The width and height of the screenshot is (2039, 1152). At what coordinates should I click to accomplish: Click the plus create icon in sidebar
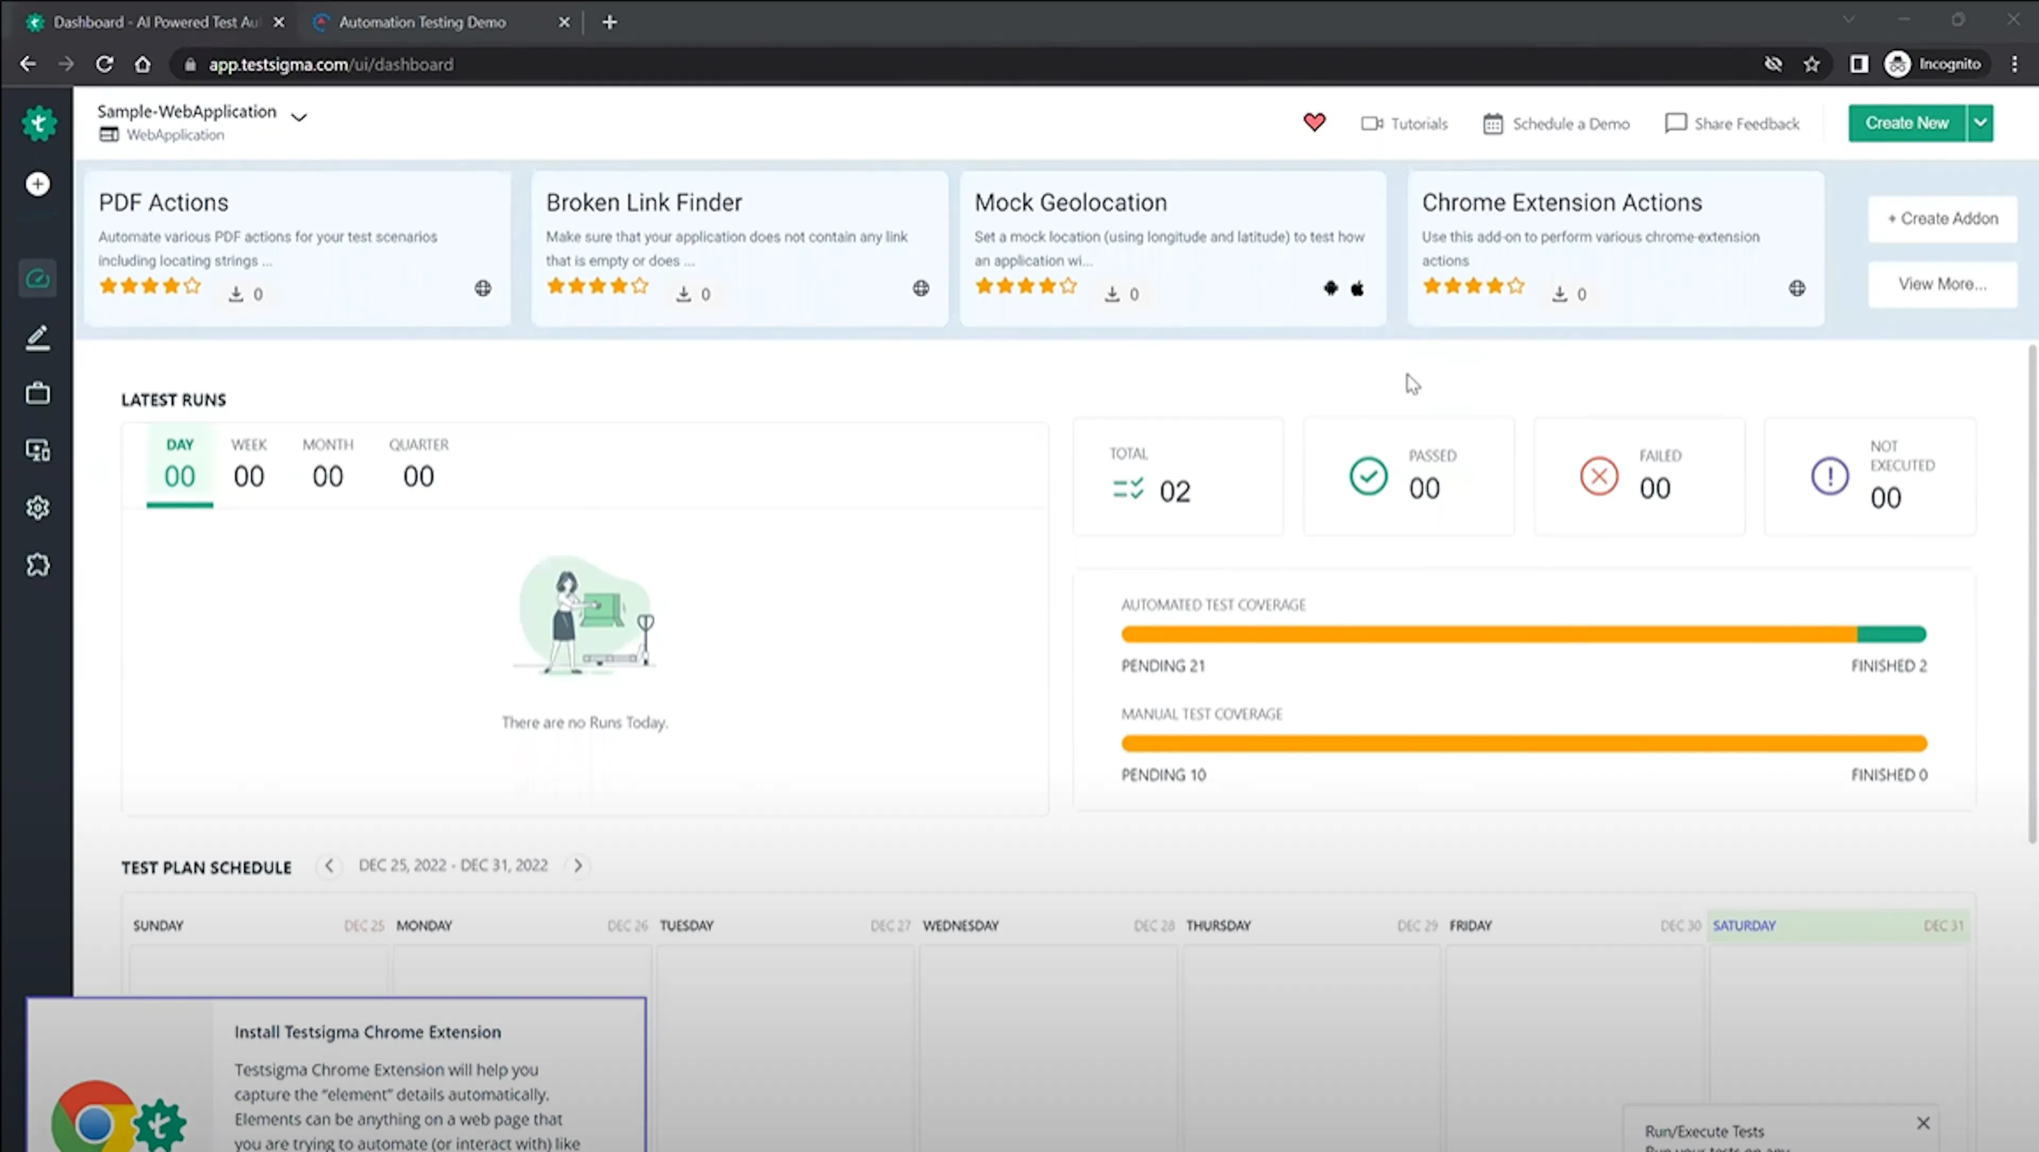37,184
